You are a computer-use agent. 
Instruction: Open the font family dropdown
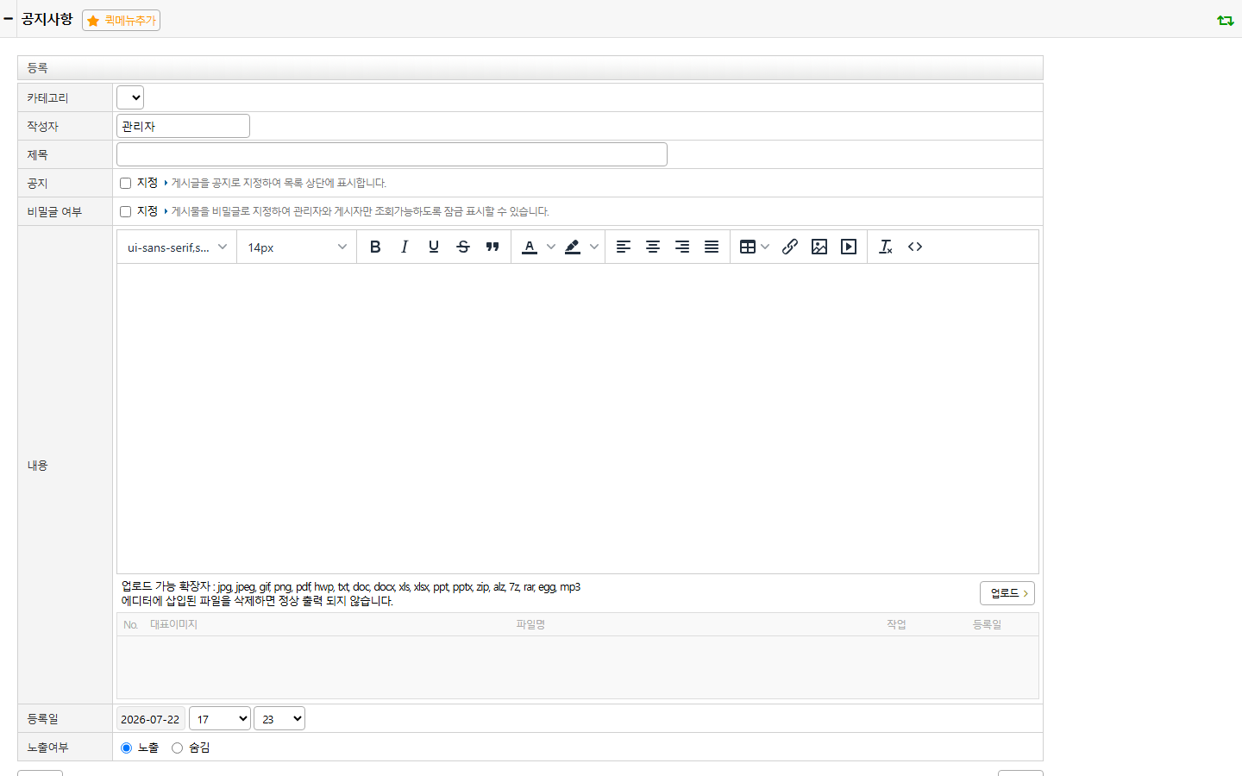tap(177, 247)
